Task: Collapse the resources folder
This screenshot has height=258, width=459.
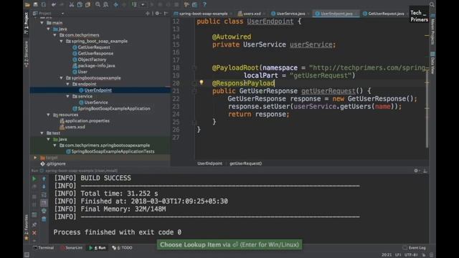Action: point(49,115)
